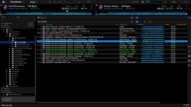
Task: Shift Deck 1 key up arrow
Action: [x=87, y=9]
